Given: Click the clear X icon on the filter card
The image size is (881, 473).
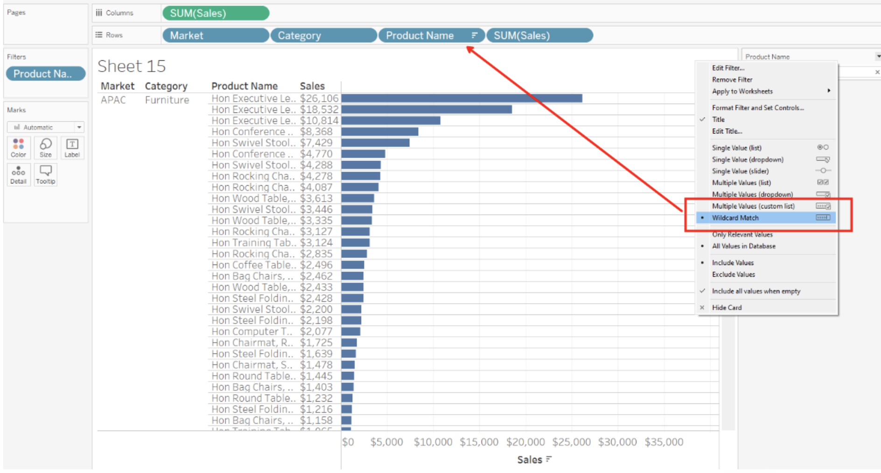Looking at the screenshot, I should 877,71.
